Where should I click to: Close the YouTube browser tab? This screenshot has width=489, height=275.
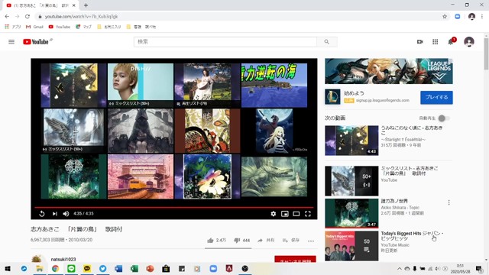[74, 5]
